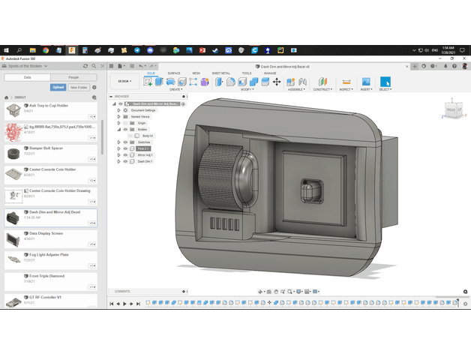Screen dimensions: 471x354
Task: Hide the Sketches folder with eye icon
Action: point(125,142)
